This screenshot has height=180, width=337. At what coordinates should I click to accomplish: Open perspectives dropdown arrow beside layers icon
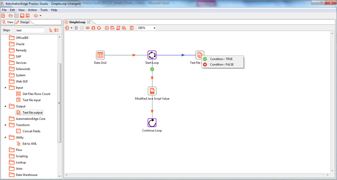click(40, 16)
